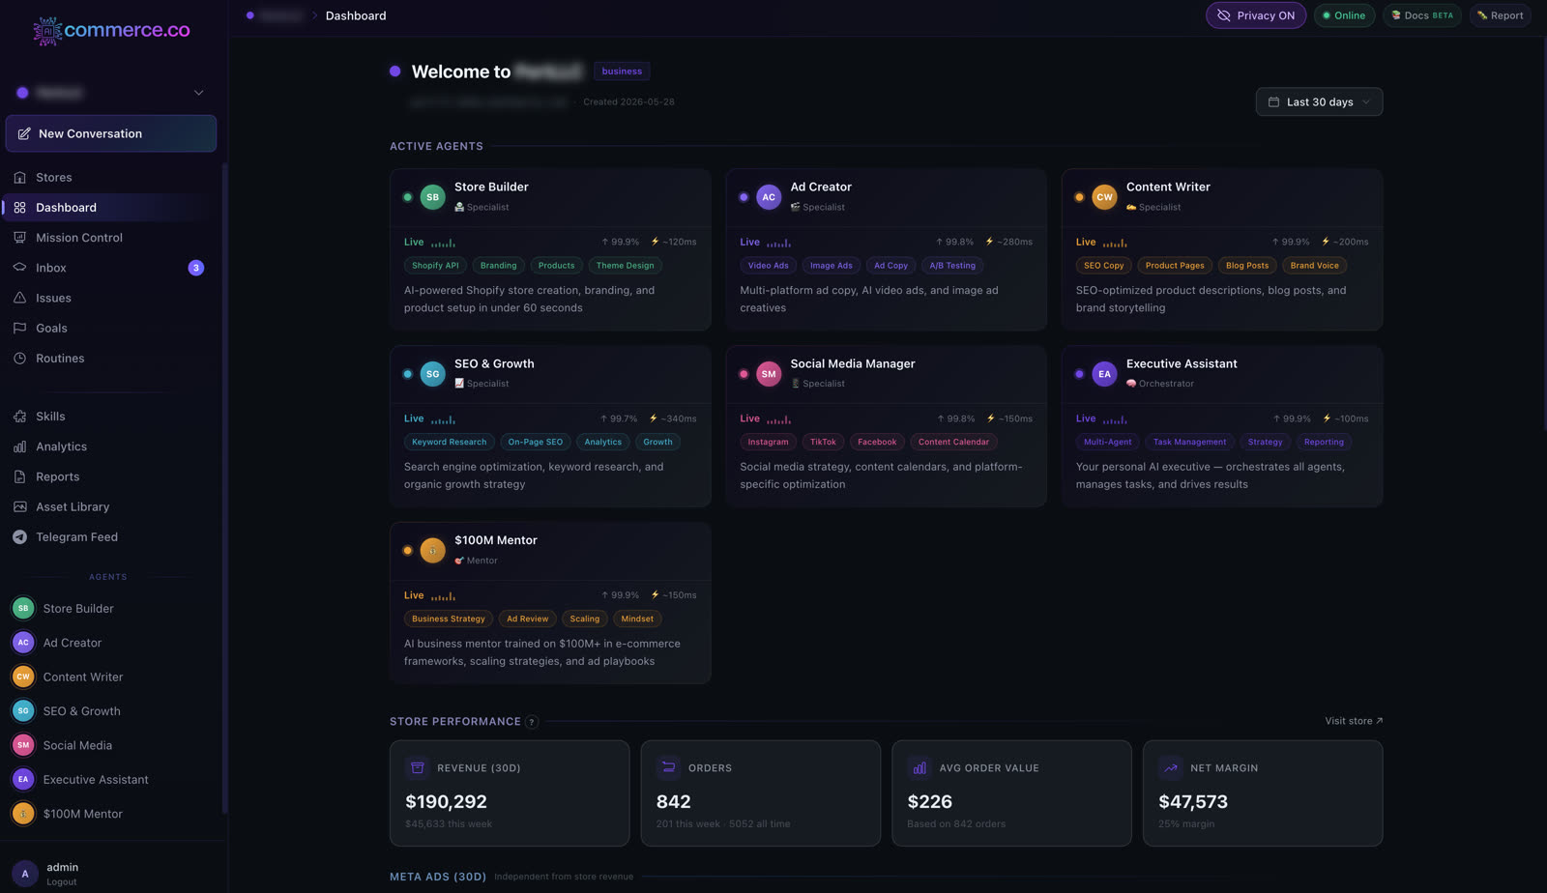1547x893 pixels.
Task: Click the Shopify API tag
Action: (x=435, y=266)
